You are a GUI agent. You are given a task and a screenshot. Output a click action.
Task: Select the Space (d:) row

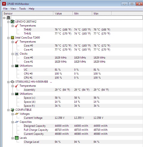83,102
